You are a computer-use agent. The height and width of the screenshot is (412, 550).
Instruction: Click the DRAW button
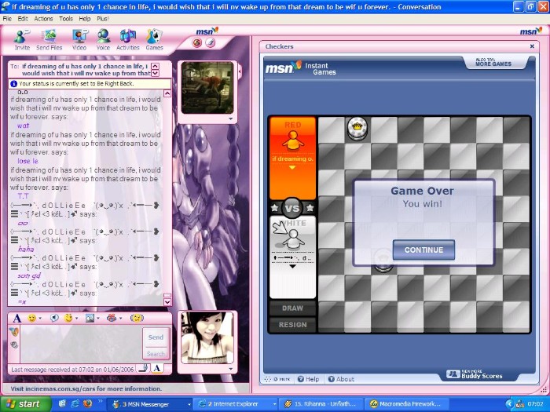click(292, 308)
